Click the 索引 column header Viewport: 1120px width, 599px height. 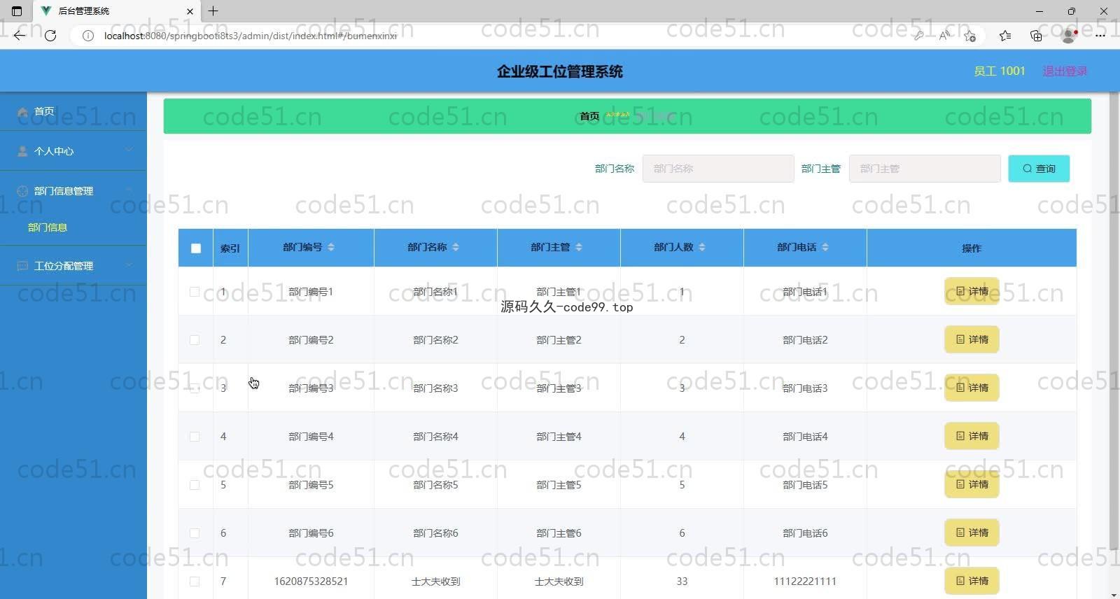230,248
